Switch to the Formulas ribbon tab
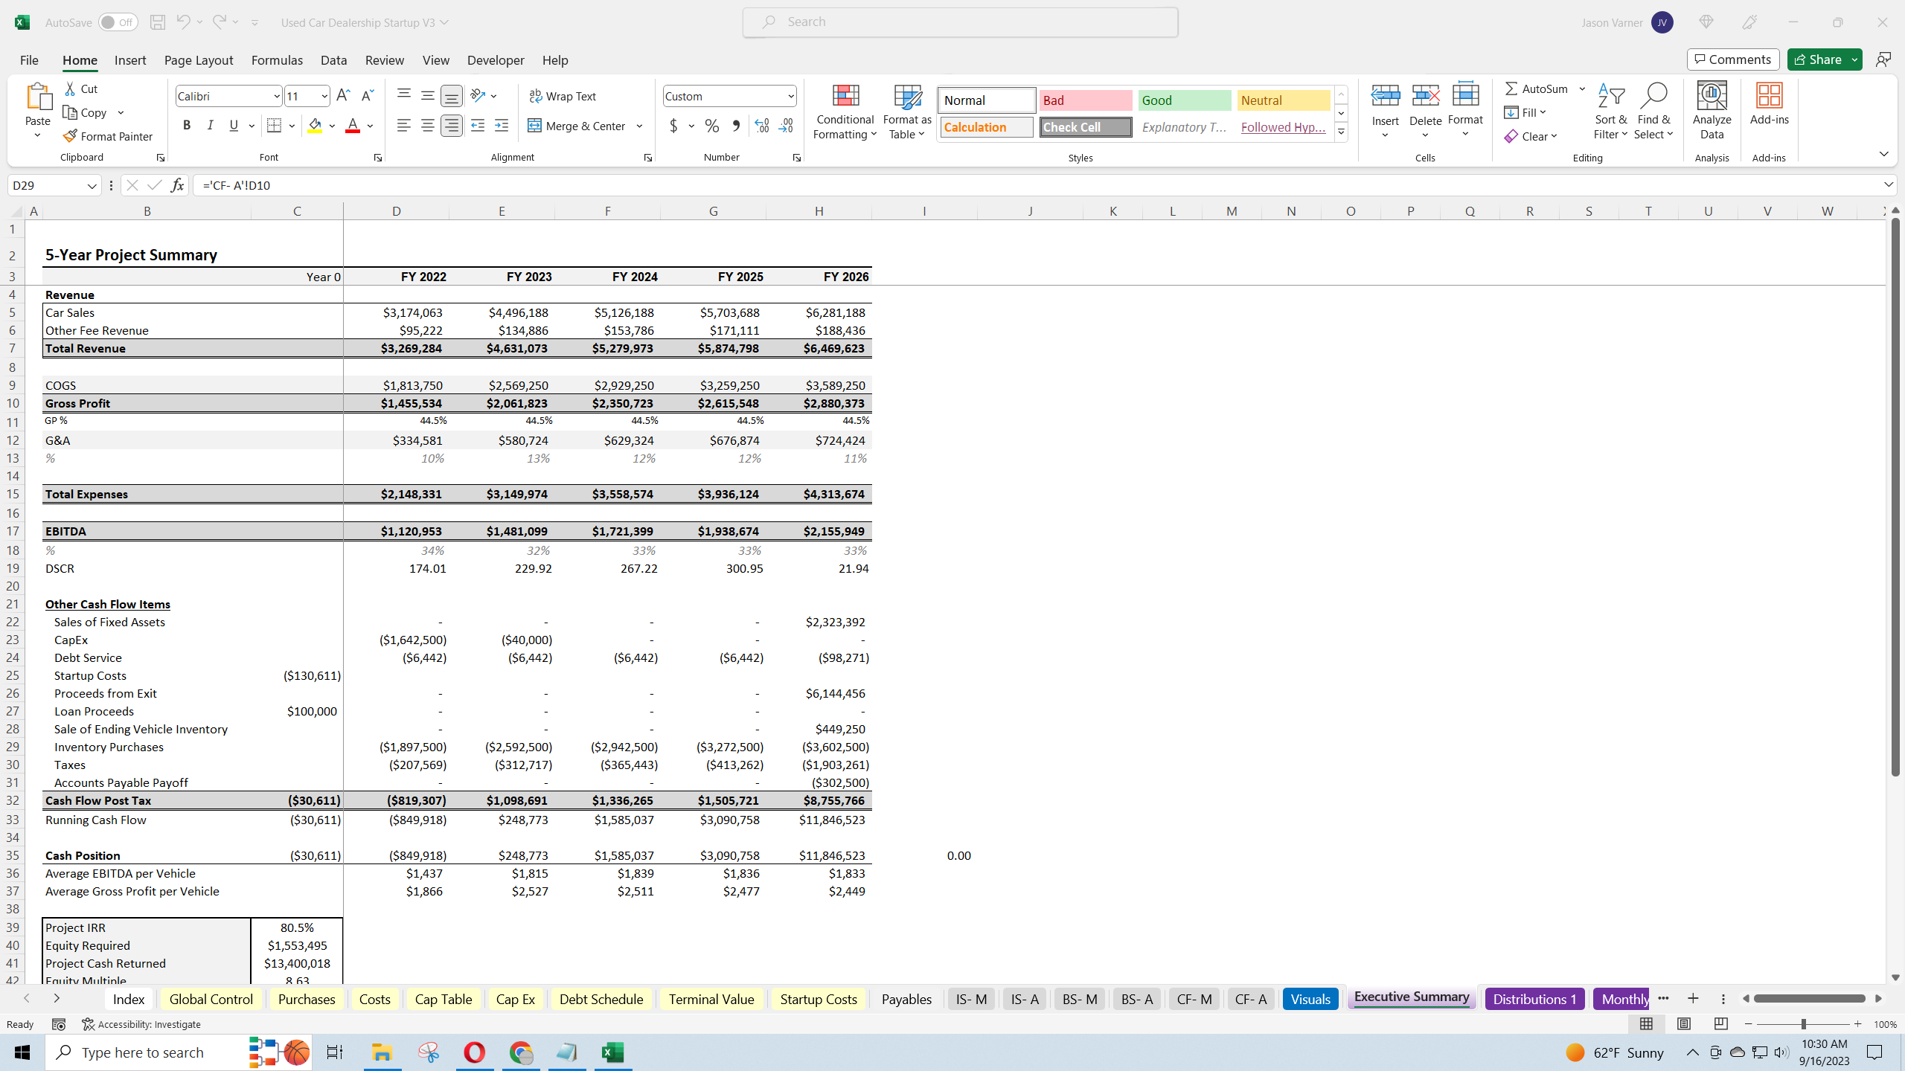This screenshot has height=1071, width=1905. click(x=277, y=60)
